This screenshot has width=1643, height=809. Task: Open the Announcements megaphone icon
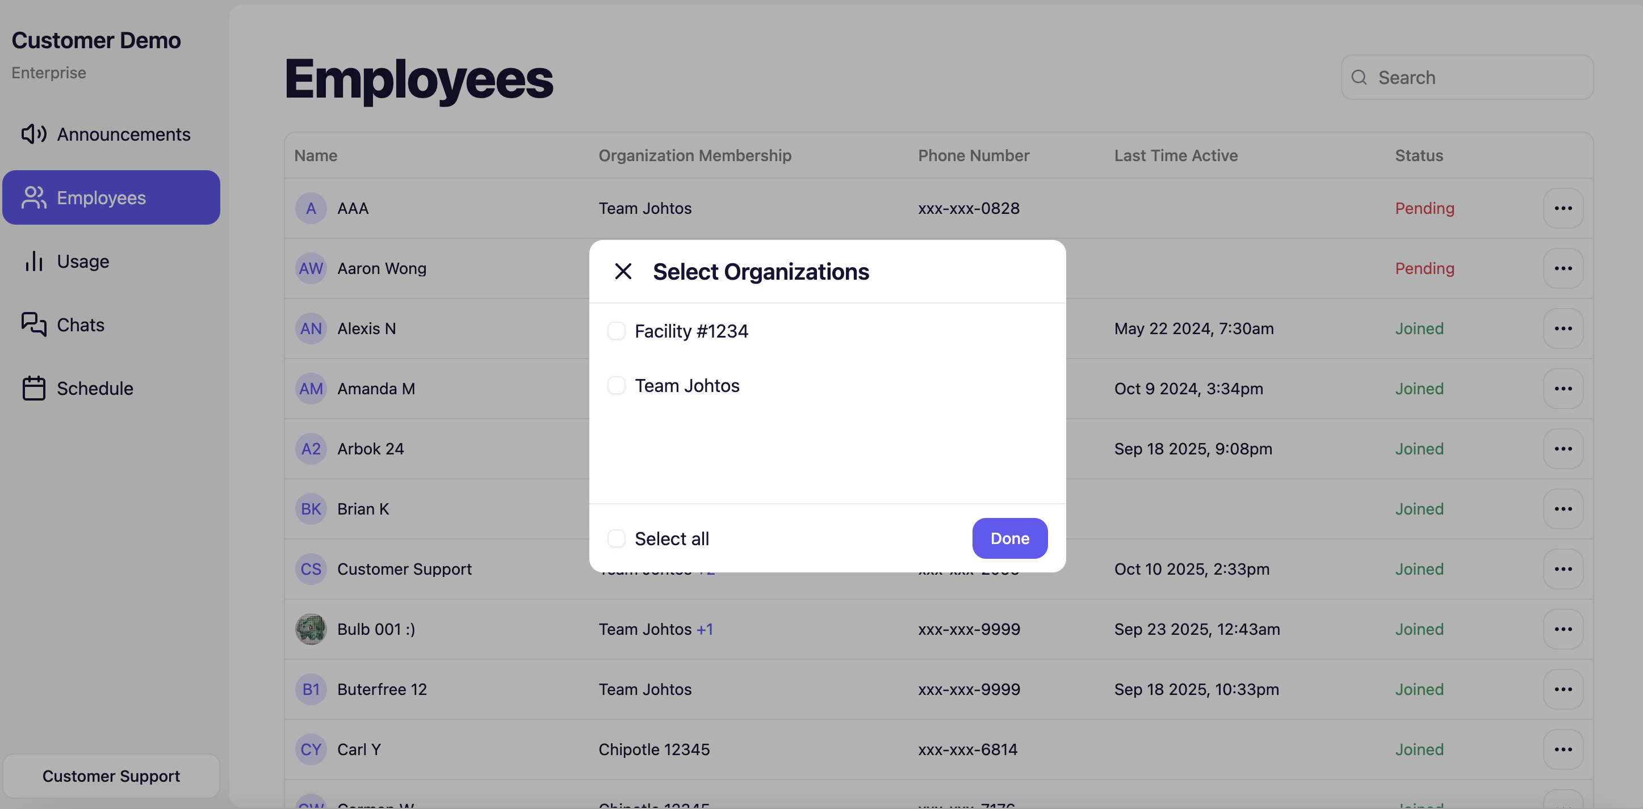pos(33,134)
